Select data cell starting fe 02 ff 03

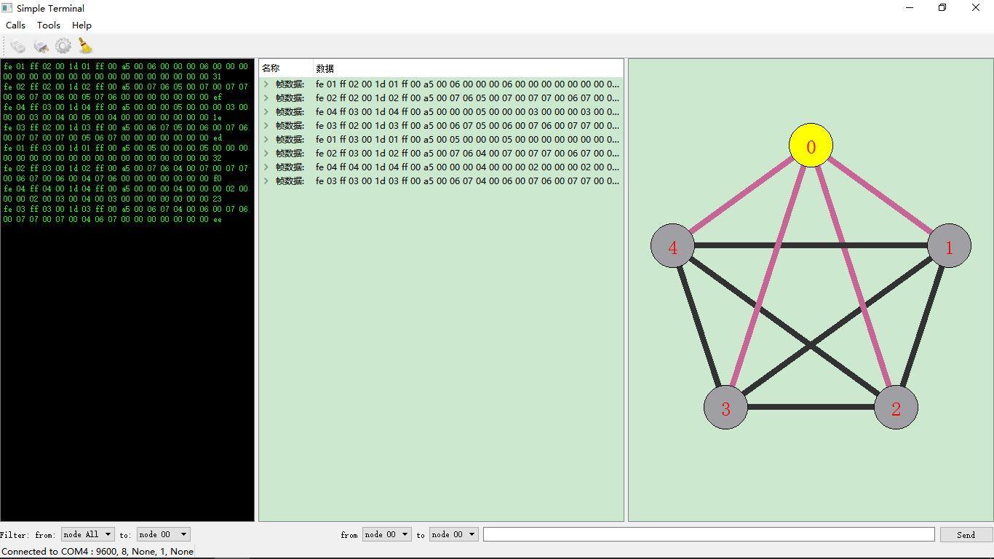coord(467,153)
